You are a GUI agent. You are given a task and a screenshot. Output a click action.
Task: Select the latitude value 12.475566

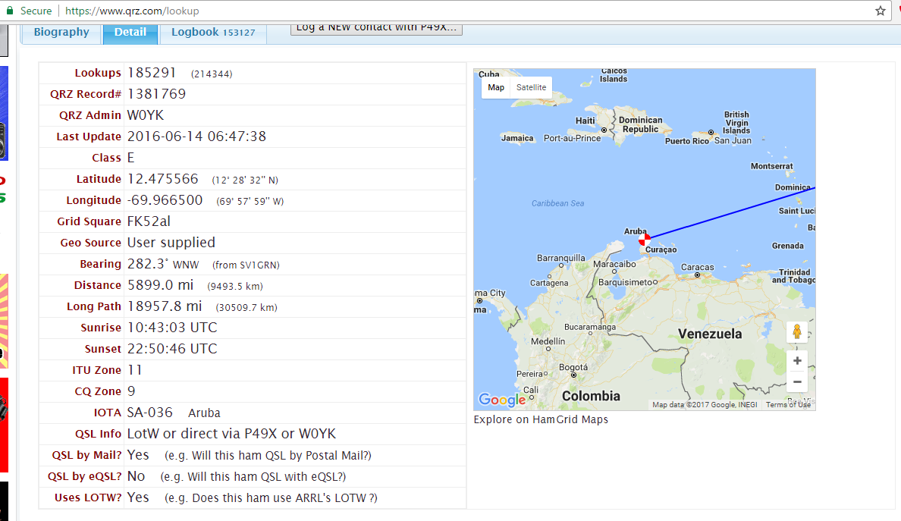pyautogui.click(x=162, y=179)
